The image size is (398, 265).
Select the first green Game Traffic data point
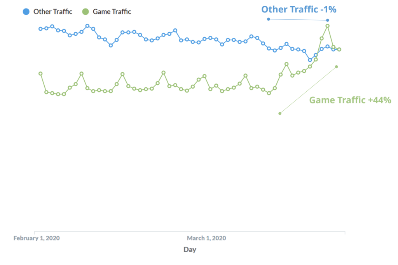coord(40,73)
